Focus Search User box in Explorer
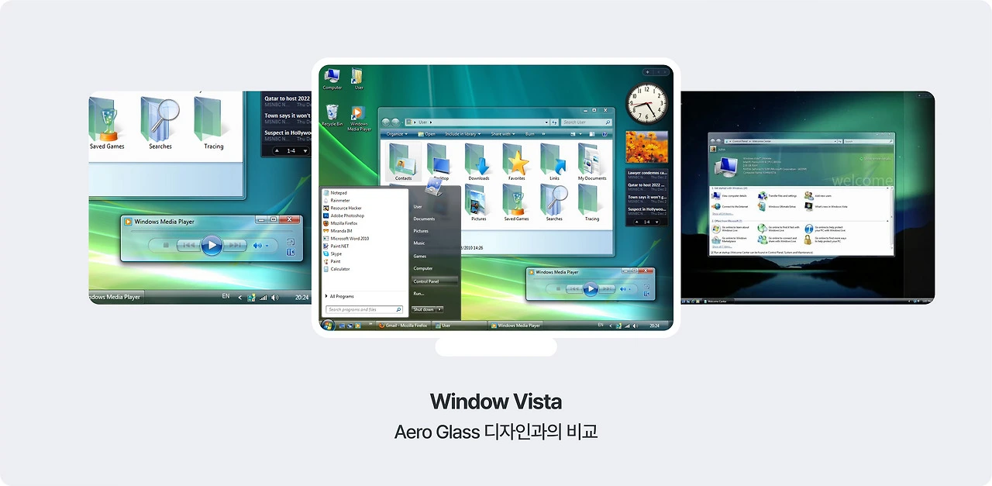 [587, 122]
